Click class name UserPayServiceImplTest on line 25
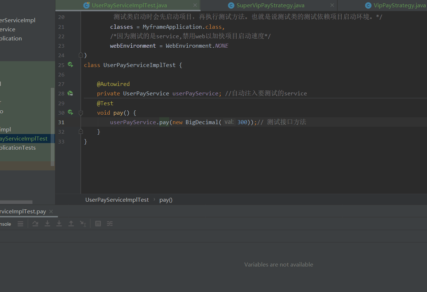Screen dimensions: 427x292 139,65
